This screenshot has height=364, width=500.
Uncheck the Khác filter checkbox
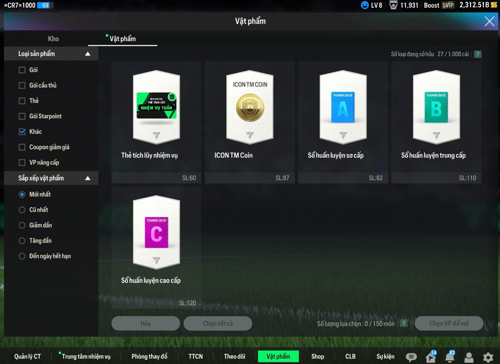tap(22, 132)
